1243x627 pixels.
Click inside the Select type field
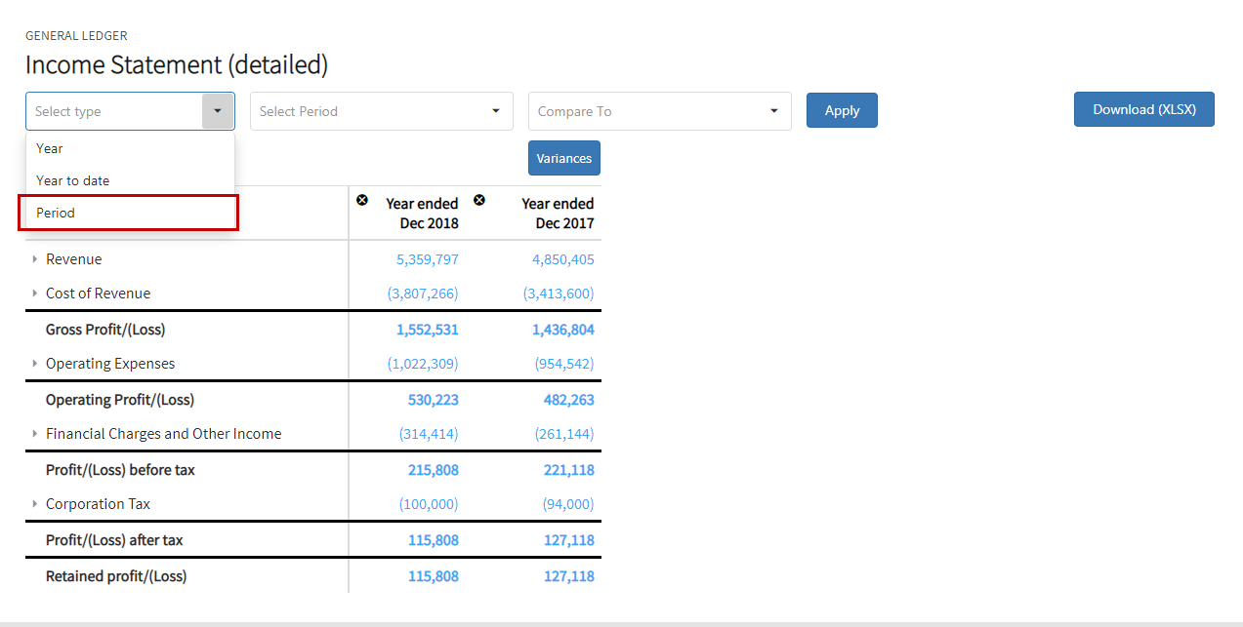pyautogui.click(x=114, y=111)
